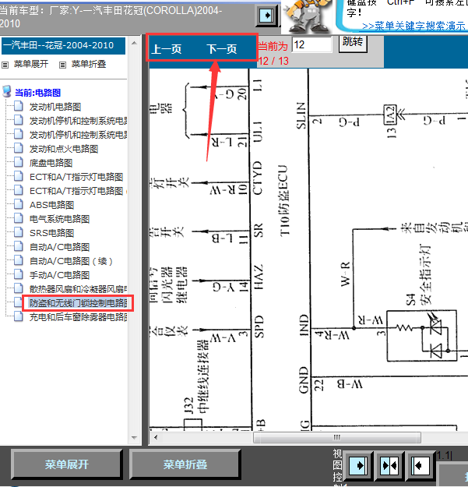Click diagram horizontal scrollbar left arrow
468x487 pixels.
coord(156,437)
